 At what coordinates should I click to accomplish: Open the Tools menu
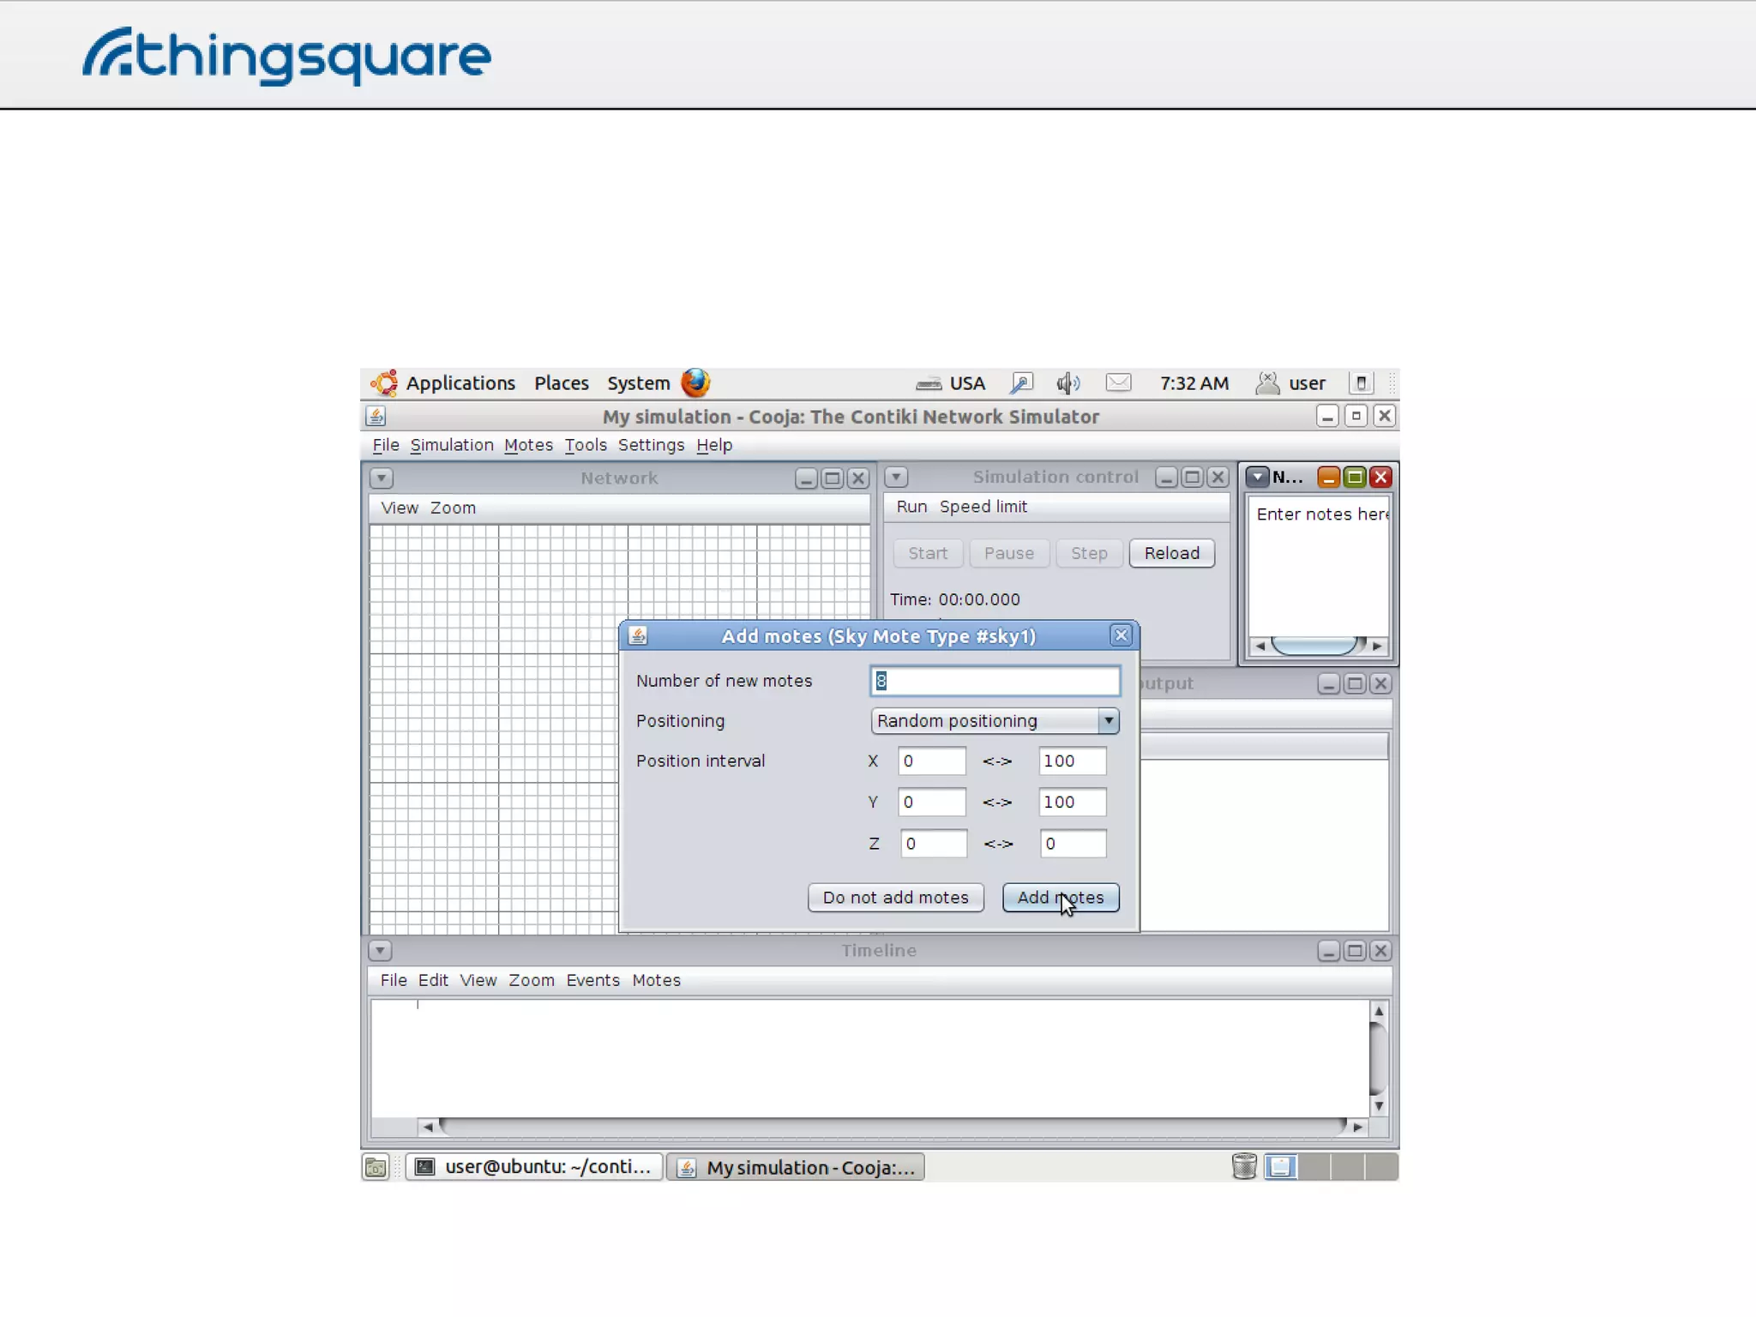pyautogui.click(x=586, y=445)
